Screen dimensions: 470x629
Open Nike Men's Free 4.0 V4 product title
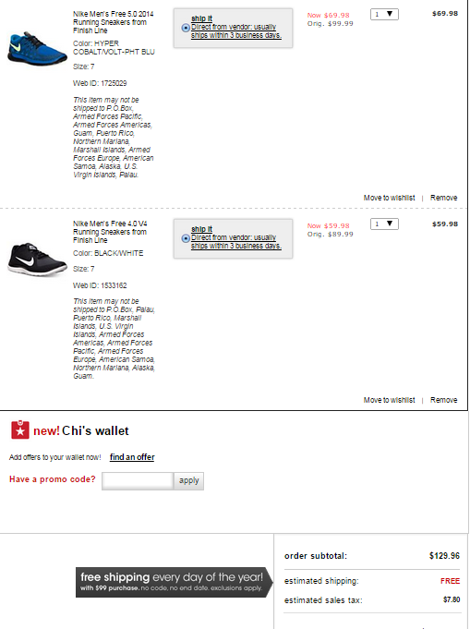[110, 232]
